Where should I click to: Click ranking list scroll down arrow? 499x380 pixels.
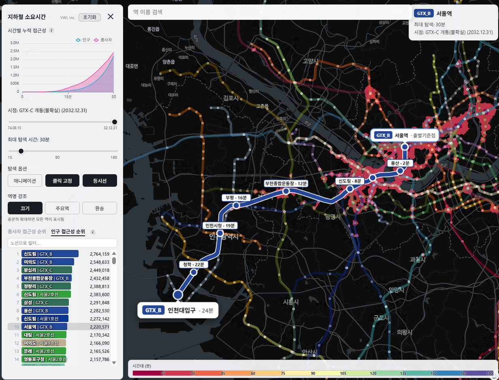click(114, 363)
